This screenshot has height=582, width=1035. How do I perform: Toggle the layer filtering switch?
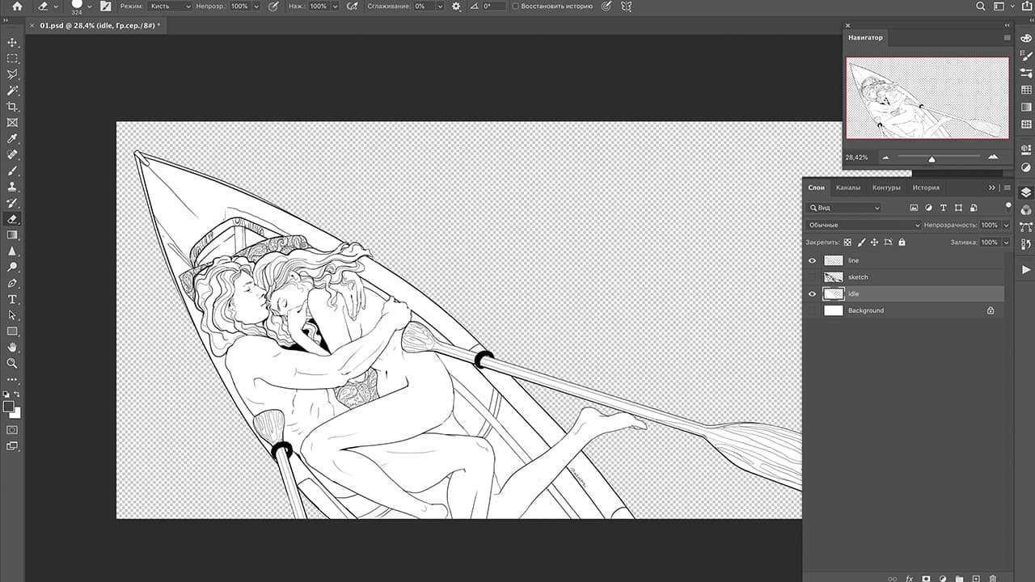(1008, 206)
